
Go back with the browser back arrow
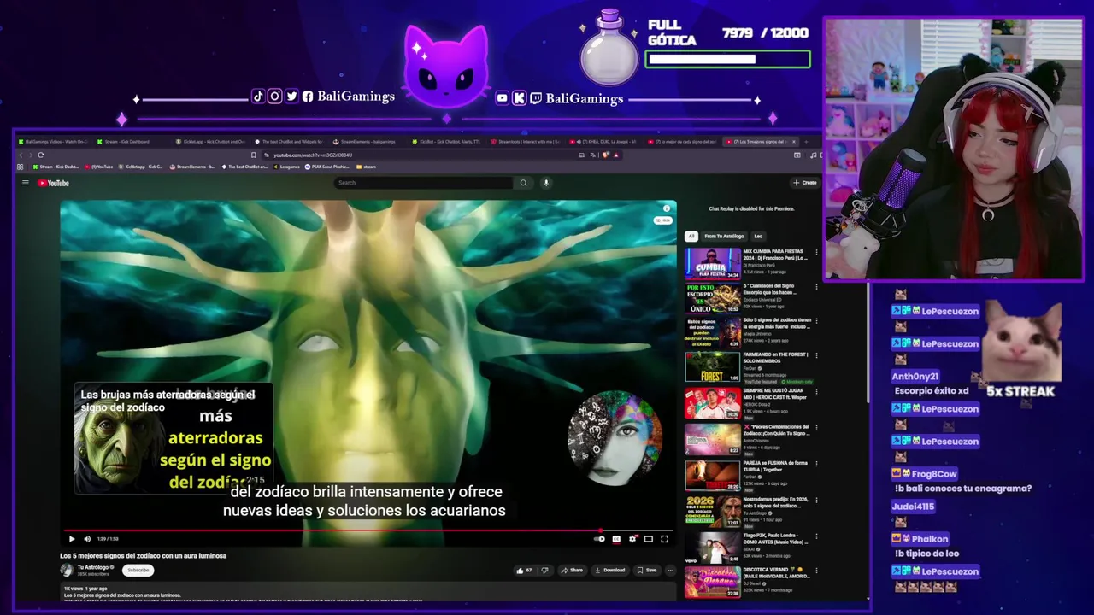(21, 155)
